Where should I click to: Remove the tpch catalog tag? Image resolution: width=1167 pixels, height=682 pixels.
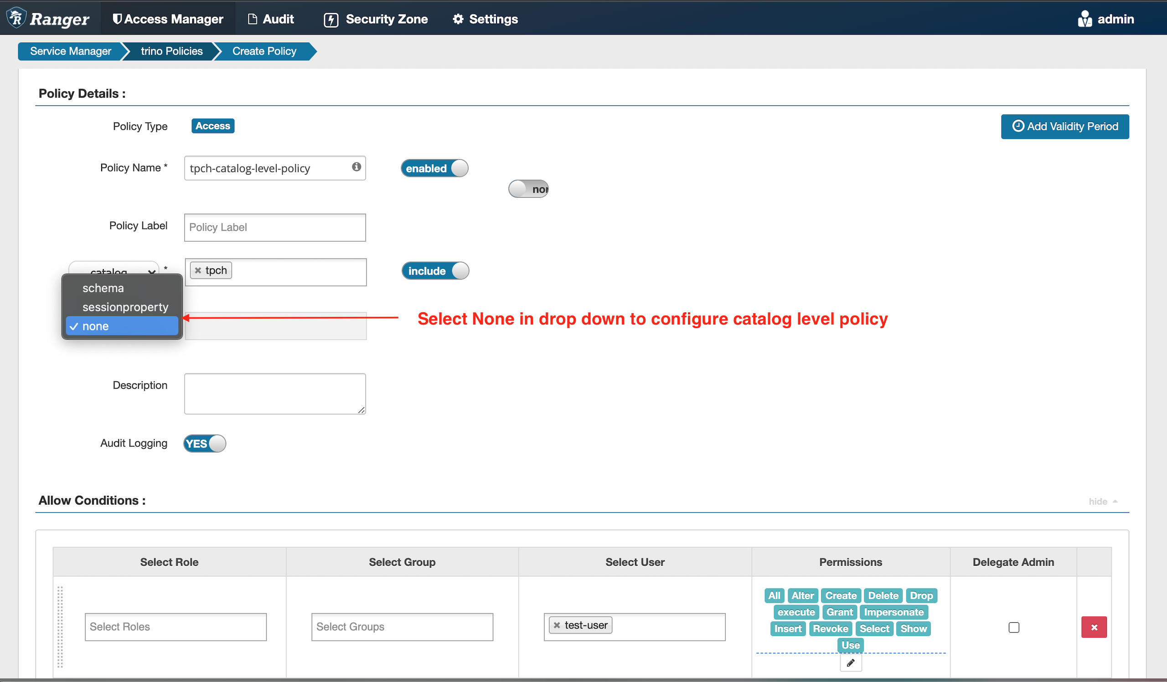click(x=198, y=270)
